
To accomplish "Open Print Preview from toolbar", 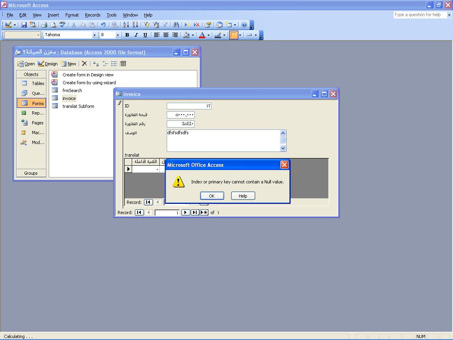I will point(53,25).
